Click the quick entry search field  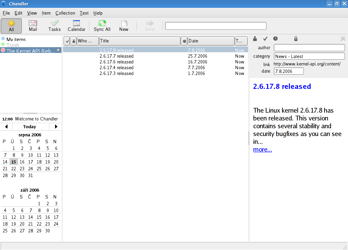point(216,26)
